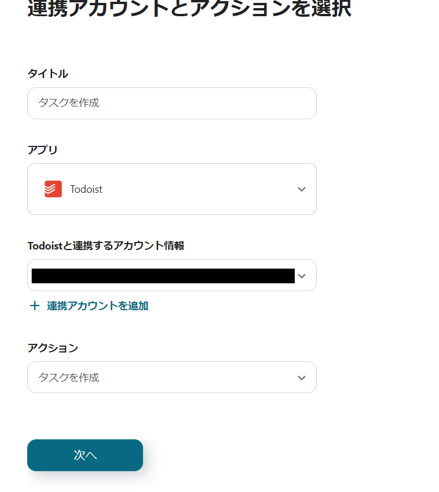Click the Todoistと連携するアカウント情報 label
Viewport: 439px width, 492px height.
tap(105, 245)
